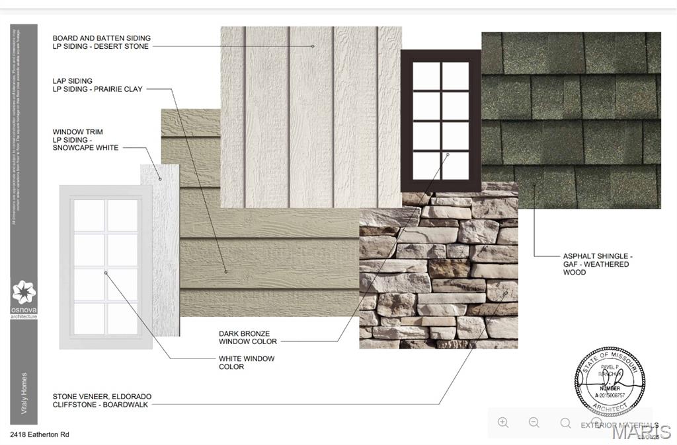Click the 'osnova' text under the logo
677x445 pixels.
click(x=24, y=310)
